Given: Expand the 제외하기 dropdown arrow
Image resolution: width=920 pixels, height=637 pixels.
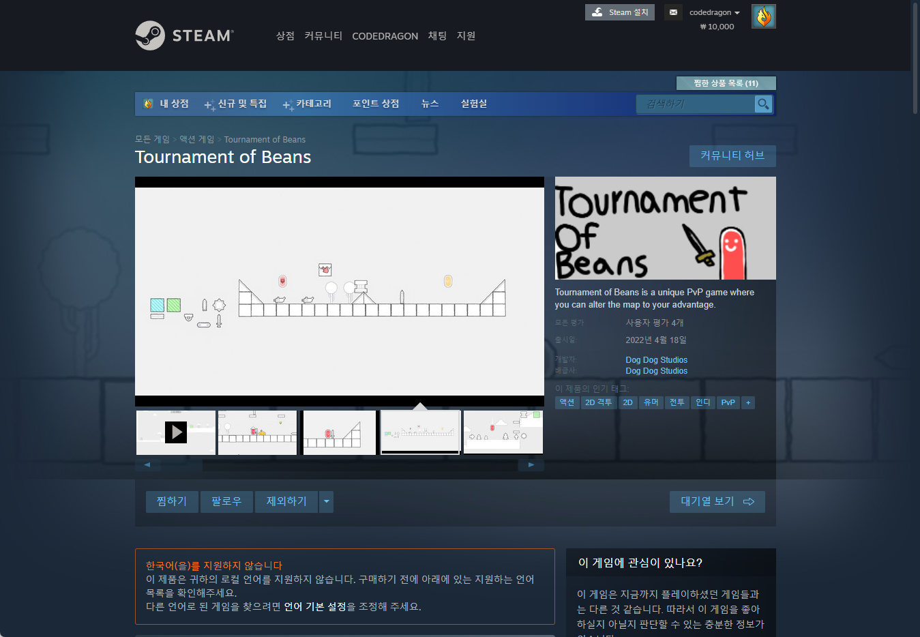Looking at the screenshot, I should [x=327, y=501].
